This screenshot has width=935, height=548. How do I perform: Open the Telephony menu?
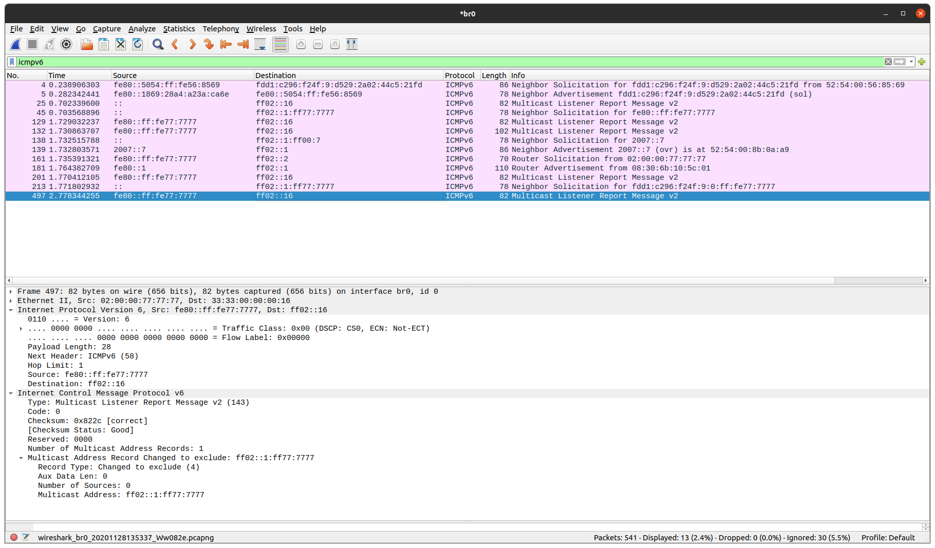tap(220, 29)
